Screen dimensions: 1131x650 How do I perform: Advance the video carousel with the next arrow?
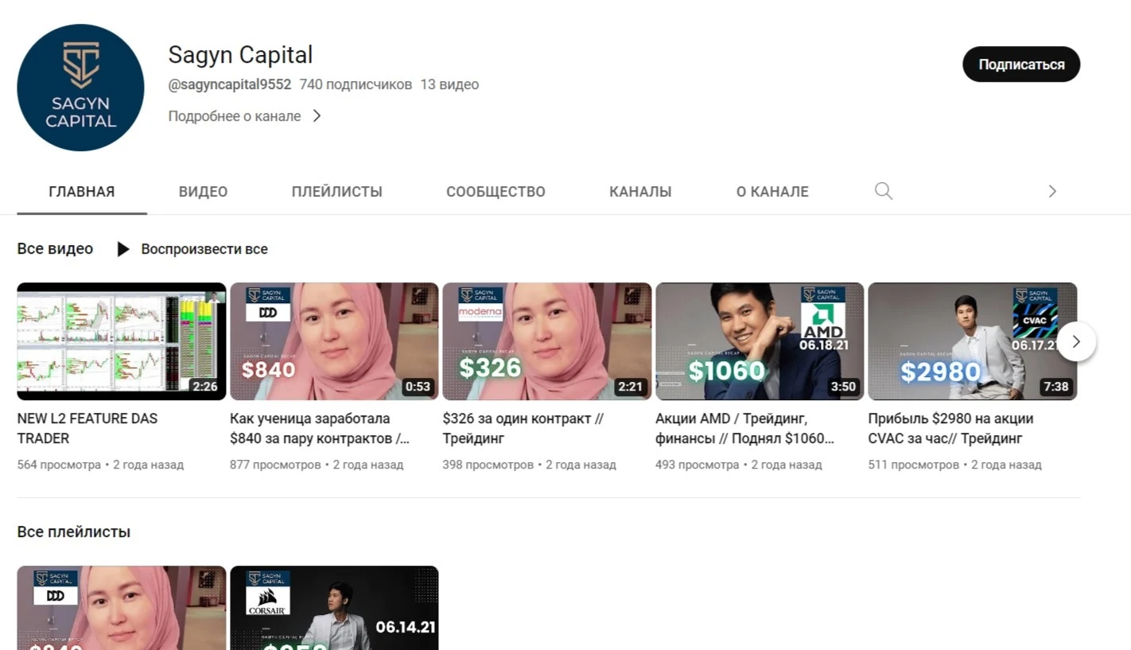tap(1076, 341)
